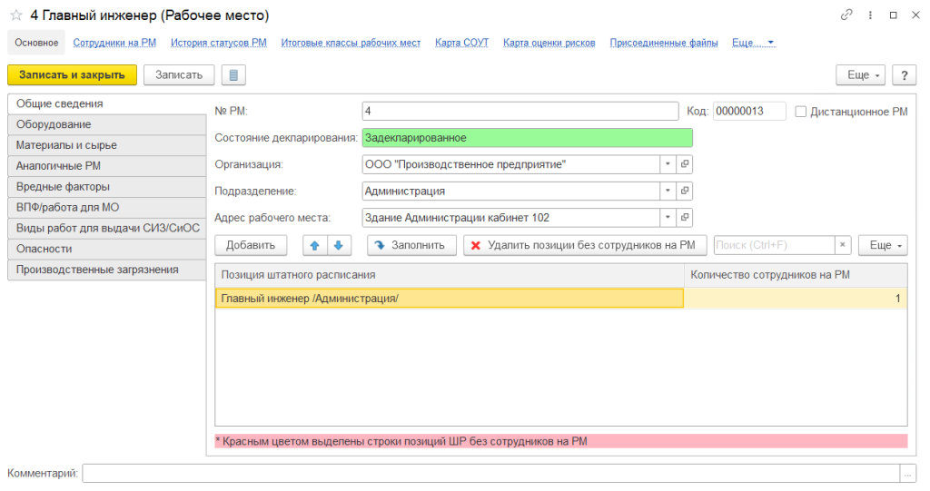Move position row up with arrow
This screenshot has width=930, height=491.
tap(313, 245)
